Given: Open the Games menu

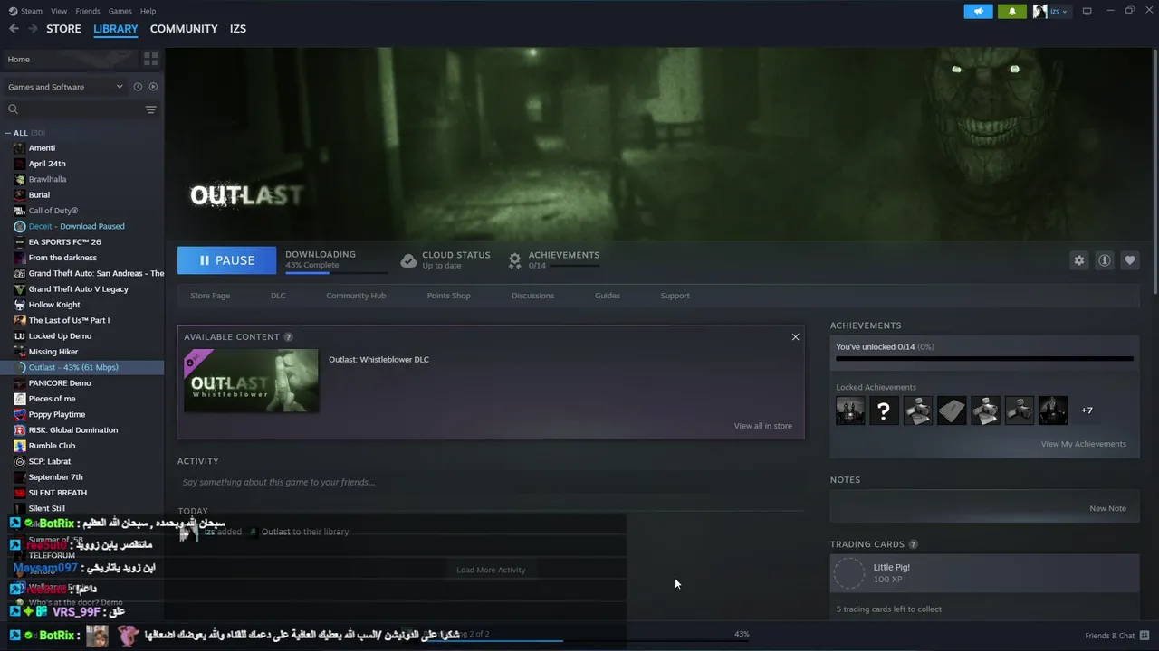Looking at the screenshot, I should point(120,11).
